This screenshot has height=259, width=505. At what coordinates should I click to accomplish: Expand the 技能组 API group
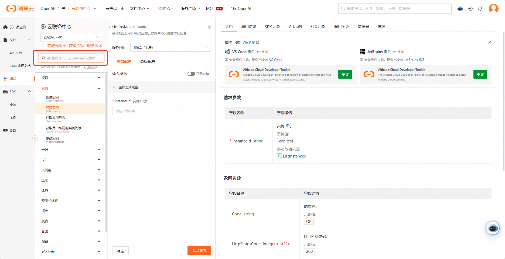coord(71,170)
